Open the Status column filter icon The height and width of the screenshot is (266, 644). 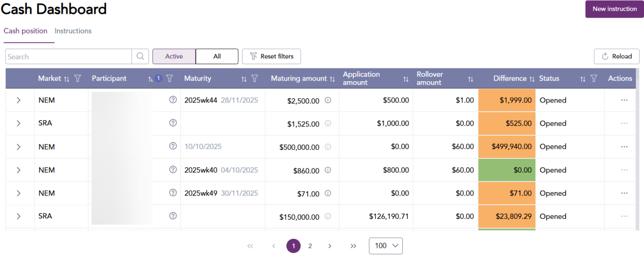594,78
